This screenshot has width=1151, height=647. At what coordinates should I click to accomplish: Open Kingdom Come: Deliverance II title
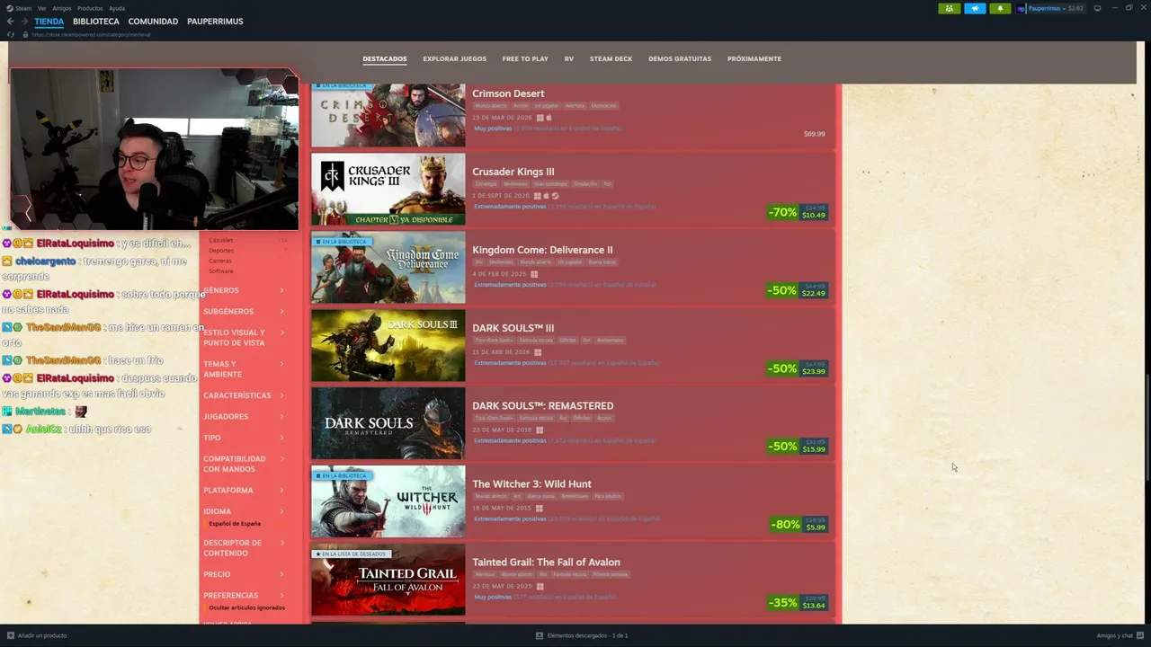(542, 250)
